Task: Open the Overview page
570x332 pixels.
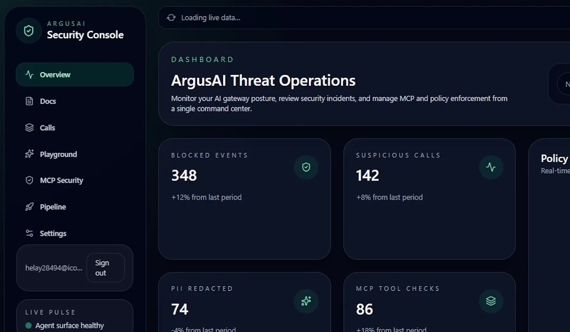Action: point(75,74)
